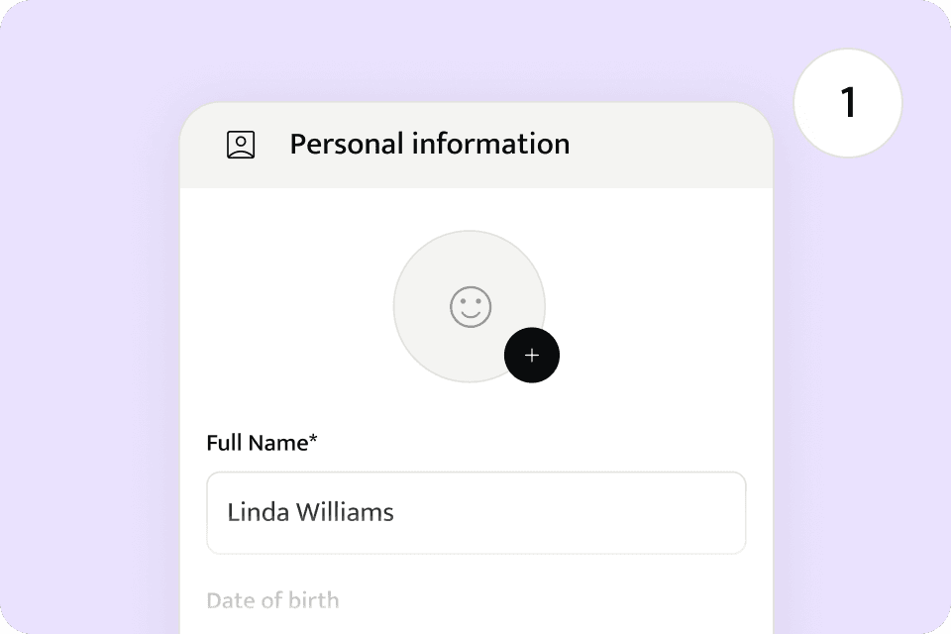Select the step 1 circle badge
Viewport: 951px width, 634px height.
click(x=848, y=103)
